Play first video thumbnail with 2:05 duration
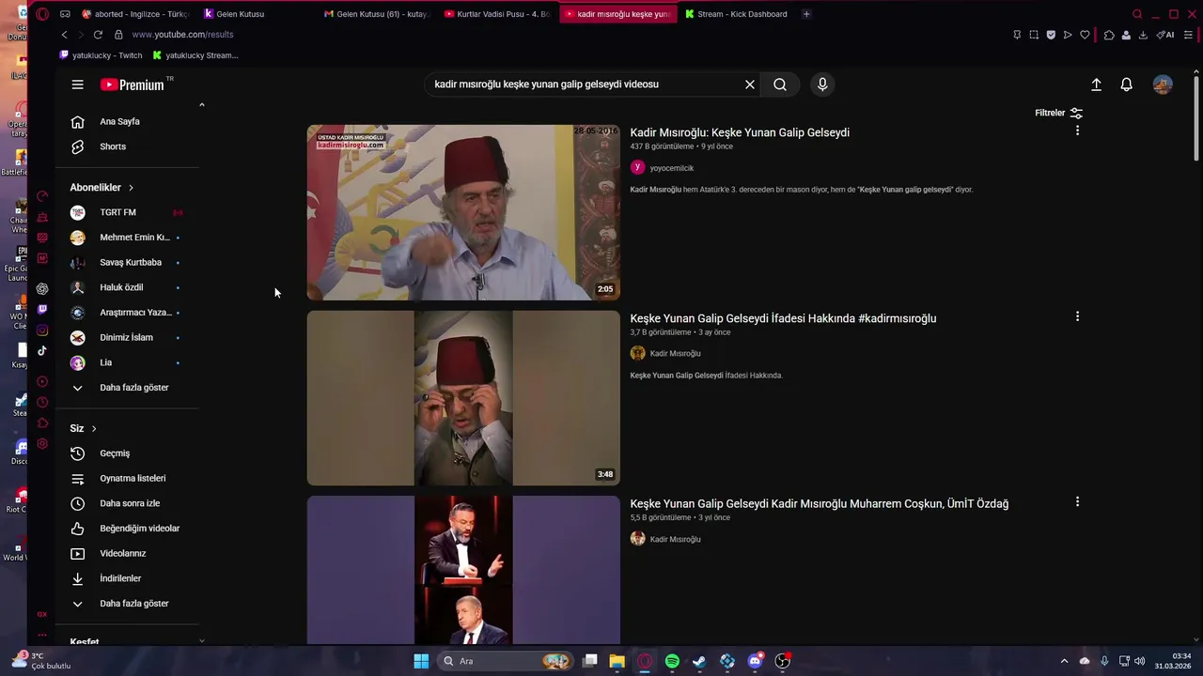 coord(463,212)
